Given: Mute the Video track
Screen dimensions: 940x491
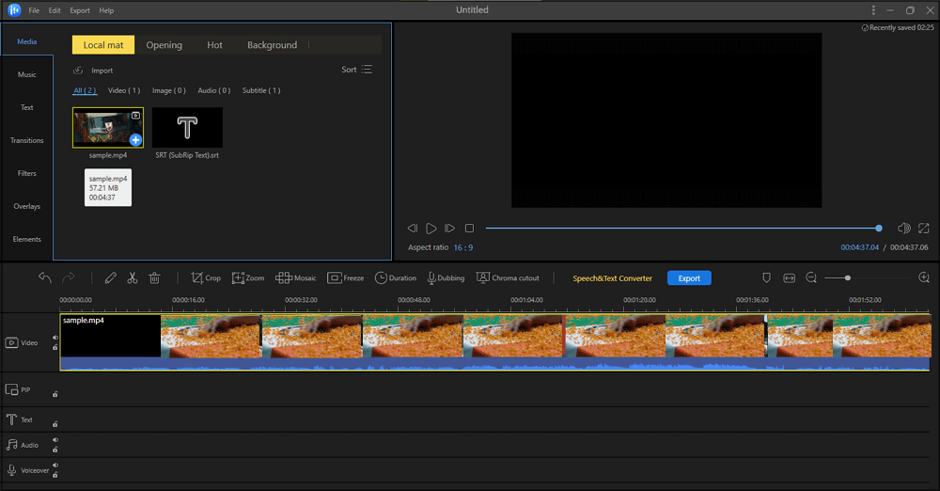Looking at the screenshot, I should 55,338.
